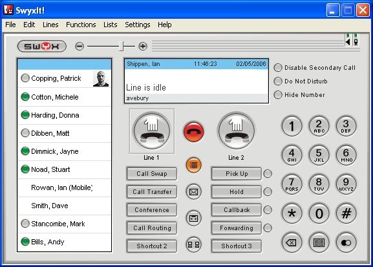Toggle Hide Number option

pos(278,95)
